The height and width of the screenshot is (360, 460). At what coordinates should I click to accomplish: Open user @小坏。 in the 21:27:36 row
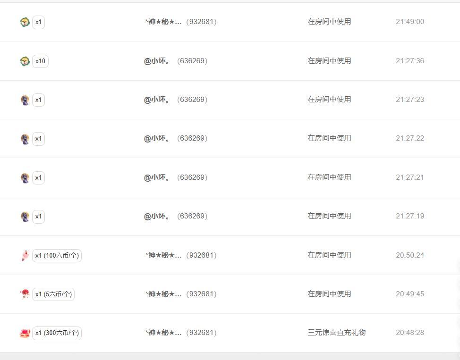[x=157, y=61]
